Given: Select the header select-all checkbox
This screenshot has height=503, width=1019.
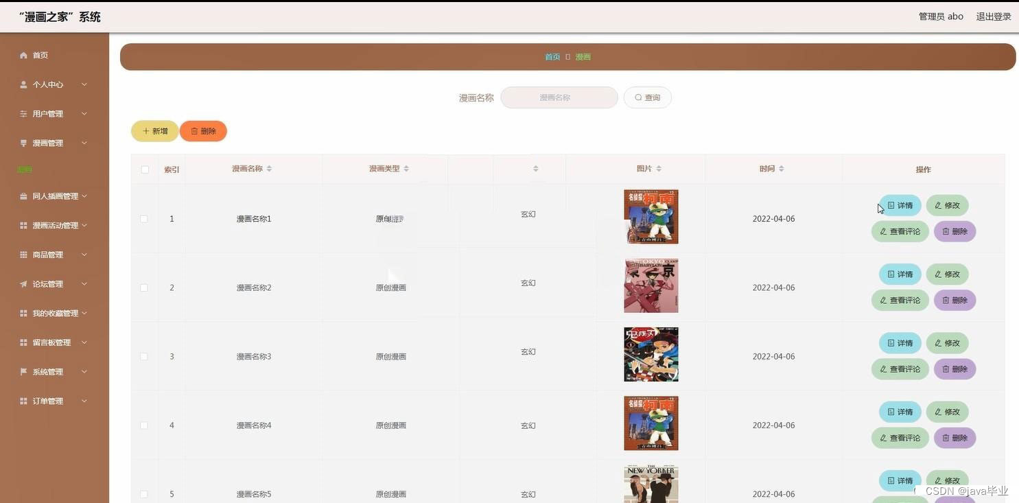Looking at the screenshot, I should click(x=145, y=169).
